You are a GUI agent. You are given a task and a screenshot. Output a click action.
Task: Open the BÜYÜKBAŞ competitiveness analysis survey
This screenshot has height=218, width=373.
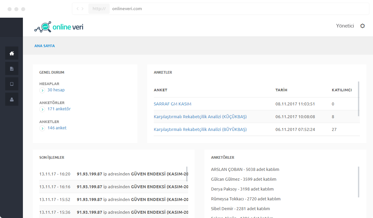(x=200, y=130)
